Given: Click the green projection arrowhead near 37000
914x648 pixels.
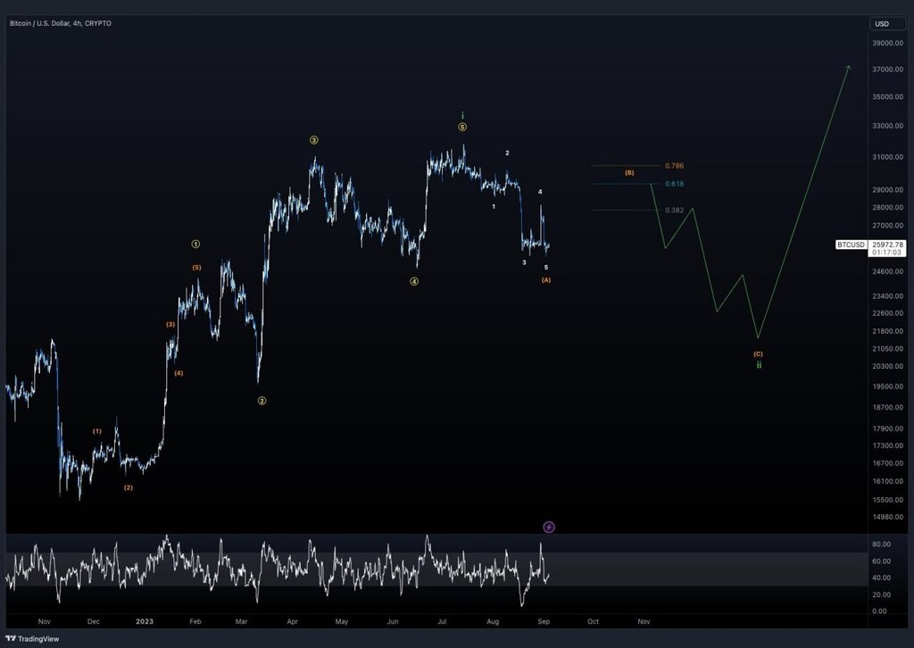Looking at the screenshot, I should pyautogui.click(x=849, y=68).
